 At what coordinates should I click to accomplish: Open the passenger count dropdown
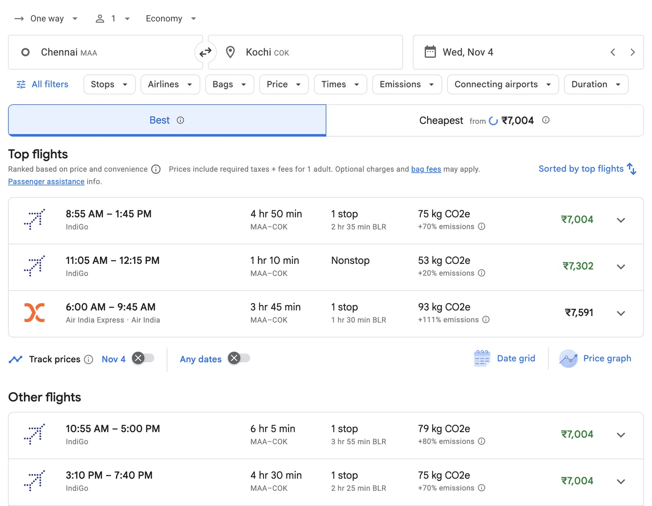point(113,19)
